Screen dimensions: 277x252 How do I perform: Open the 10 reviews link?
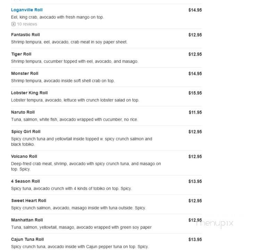(x=27, y=24)
